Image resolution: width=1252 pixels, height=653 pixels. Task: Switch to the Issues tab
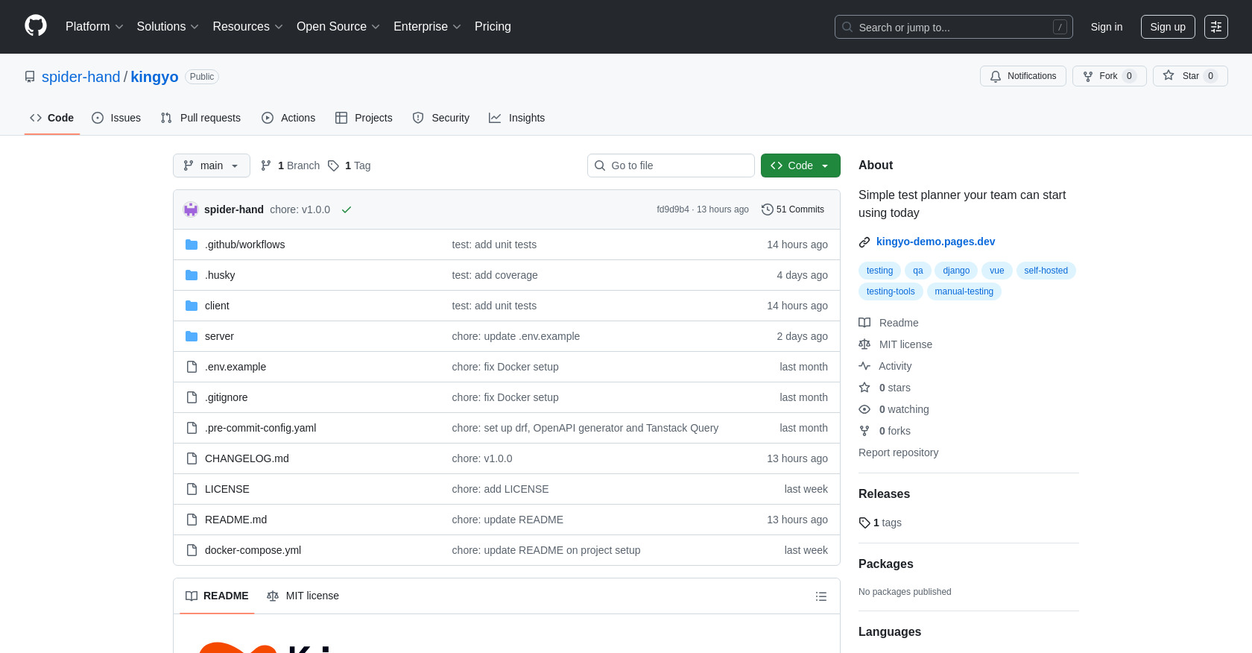(116, 118)
